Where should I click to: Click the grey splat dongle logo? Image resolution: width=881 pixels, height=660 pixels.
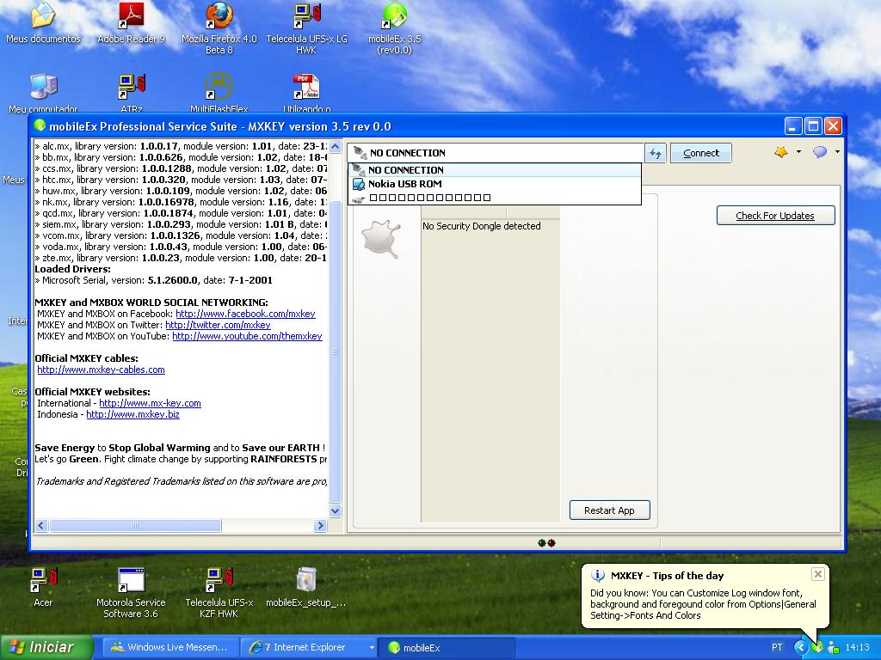point(381,239)
